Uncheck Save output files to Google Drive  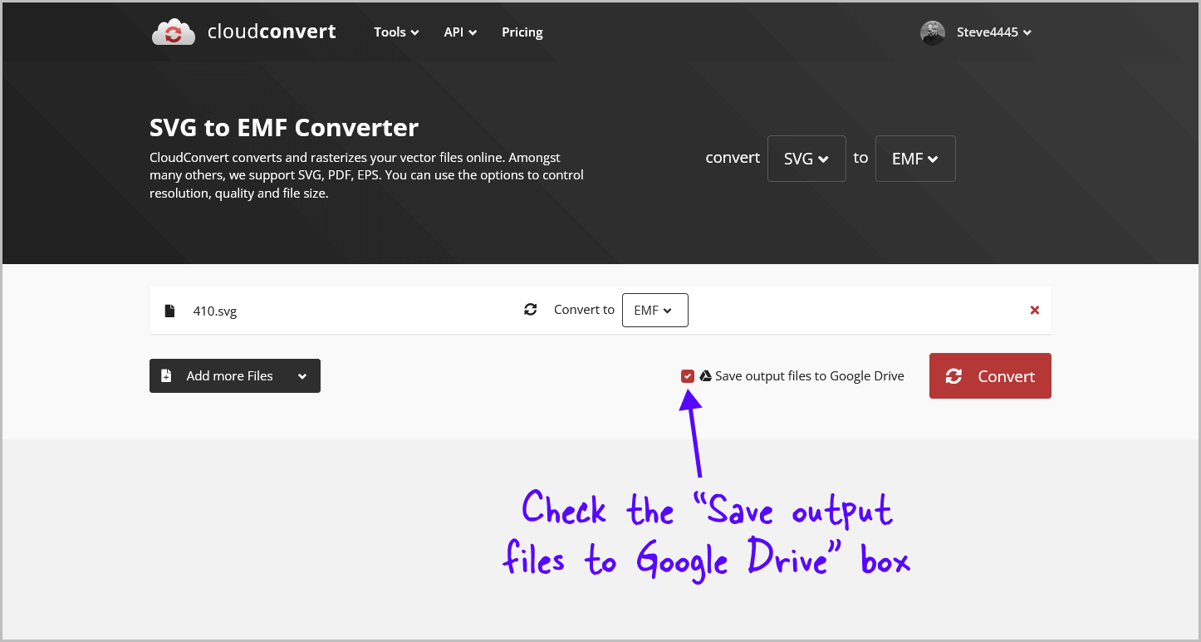tap(688, 376)
